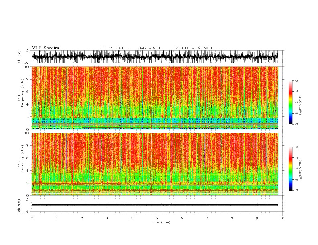Click the ch.1 spectrogram panel

pyautogui.click(x=155, y=98)
